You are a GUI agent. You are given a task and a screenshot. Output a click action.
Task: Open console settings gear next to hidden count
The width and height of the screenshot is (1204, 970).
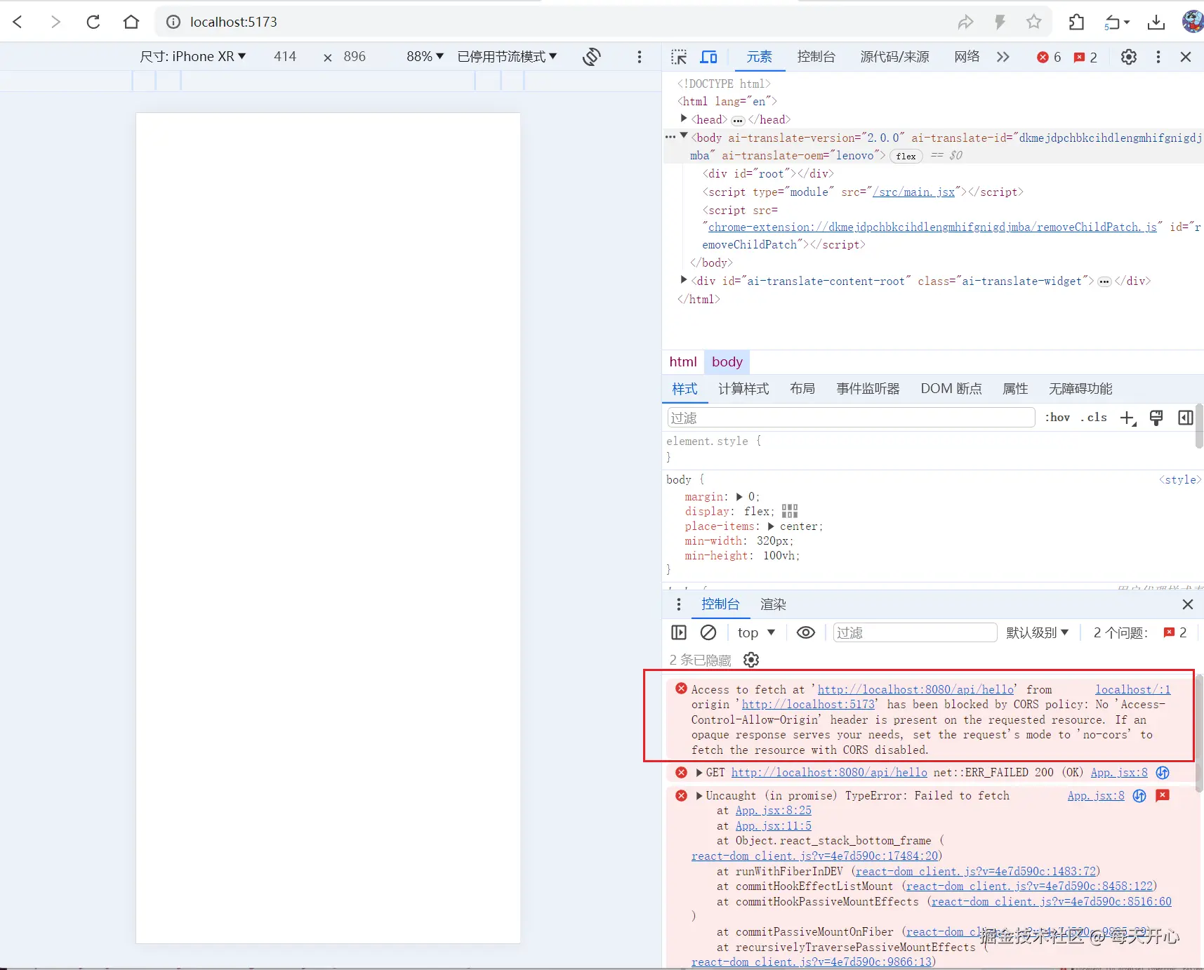(x=751, y=660)
